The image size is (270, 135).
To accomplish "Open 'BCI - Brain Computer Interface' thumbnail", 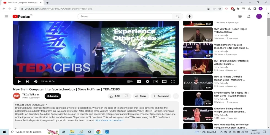I will click(198, 66).
